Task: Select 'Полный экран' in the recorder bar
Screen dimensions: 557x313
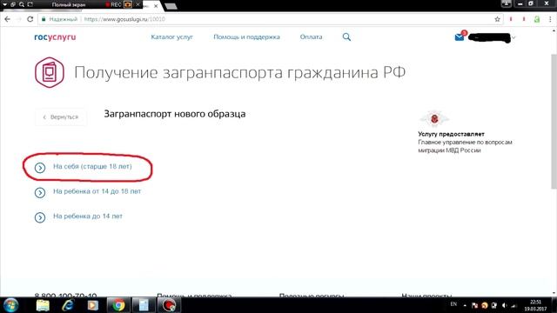Action: click(69, 4)
